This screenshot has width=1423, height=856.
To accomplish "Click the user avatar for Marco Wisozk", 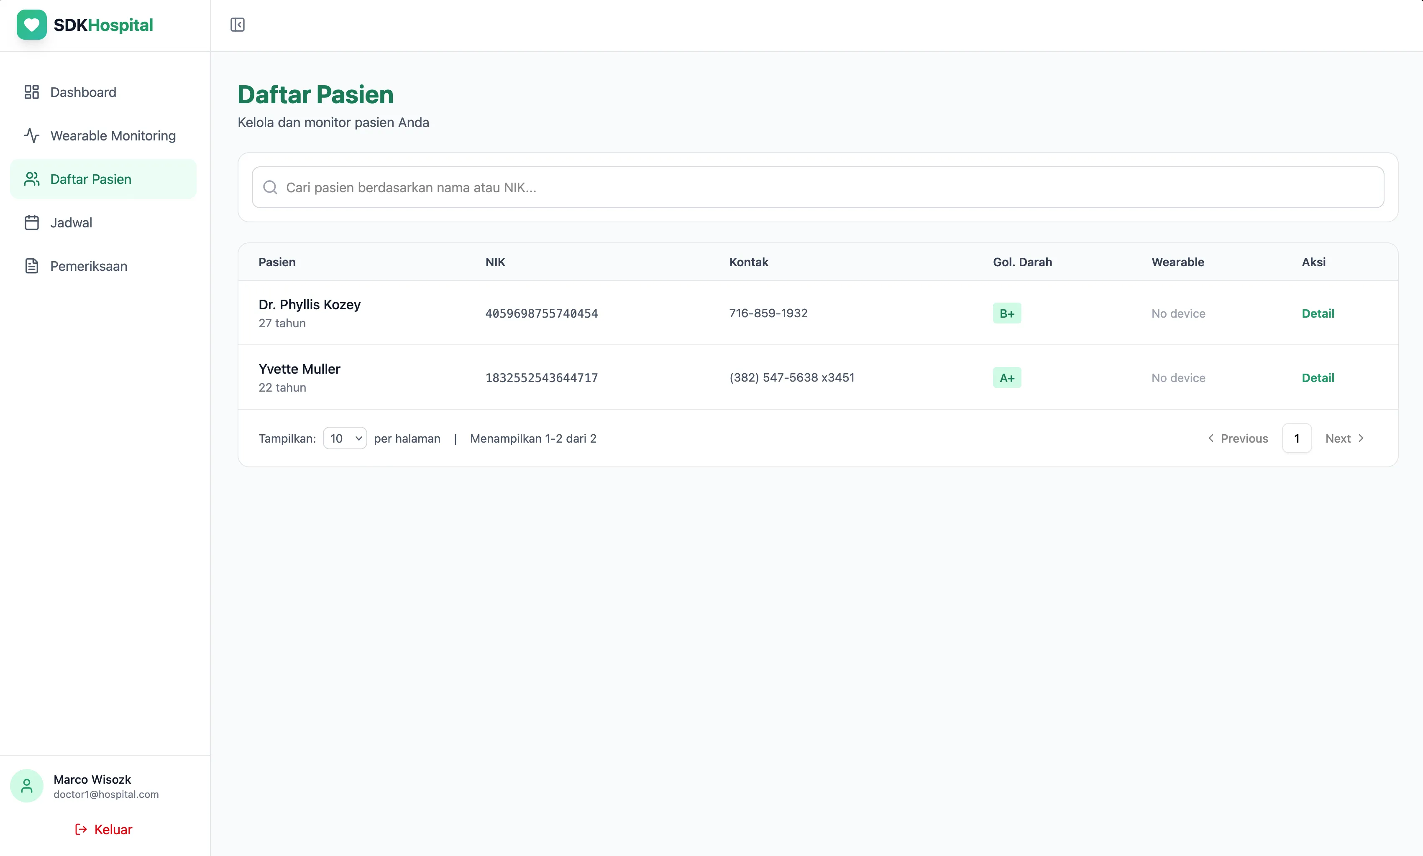I will click(x=26, y=786).
